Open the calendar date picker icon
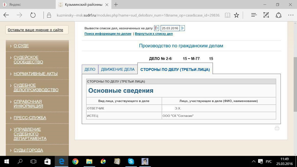 click(157, 28)
